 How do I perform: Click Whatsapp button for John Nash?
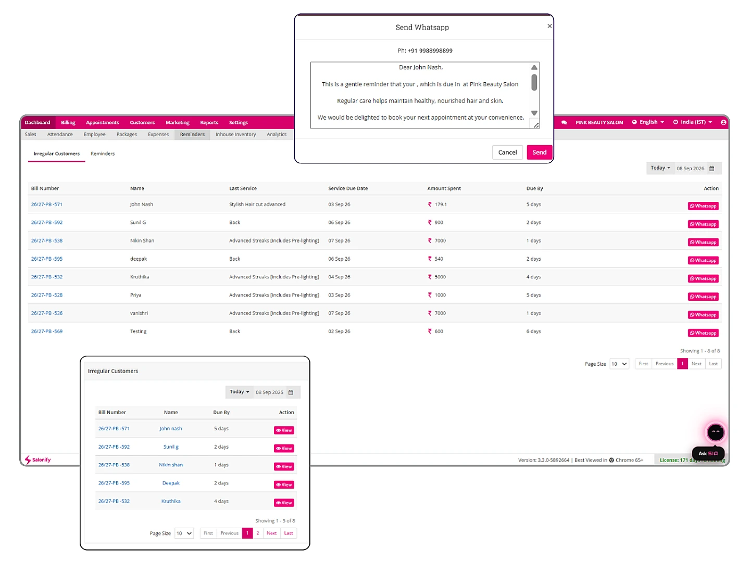tap(703, 206)
